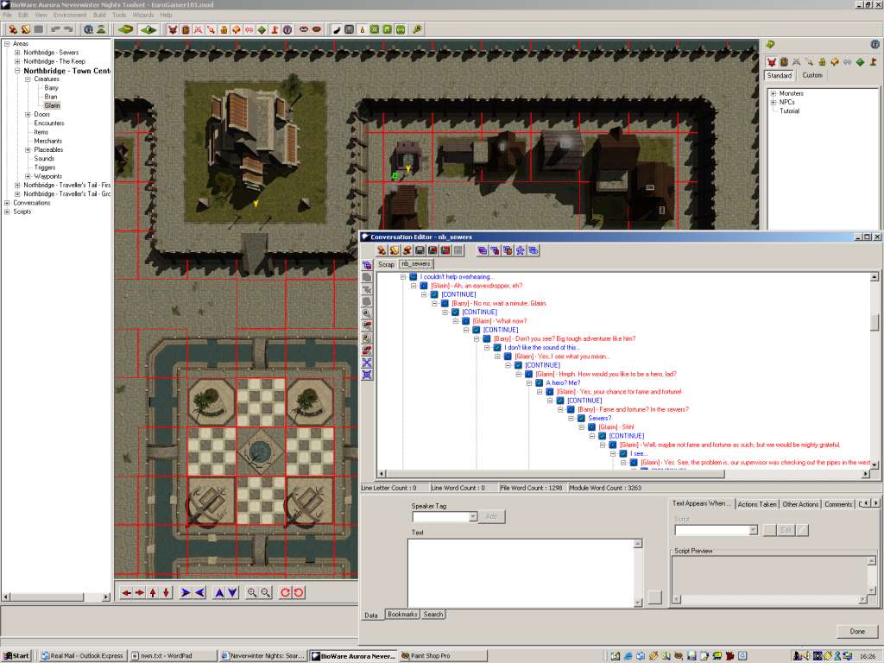Open the Actions Taken tab
The image size is (884, 663).
point(757,504)
